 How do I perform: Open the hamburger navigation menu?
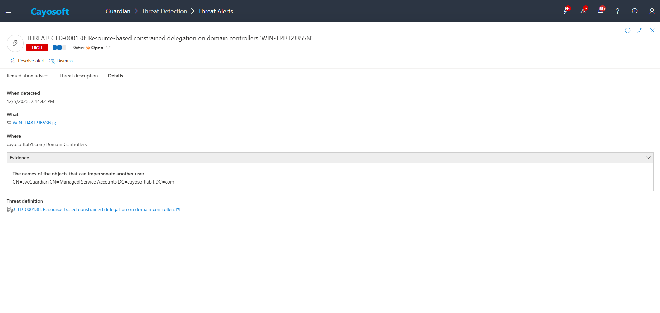point(9,11)
